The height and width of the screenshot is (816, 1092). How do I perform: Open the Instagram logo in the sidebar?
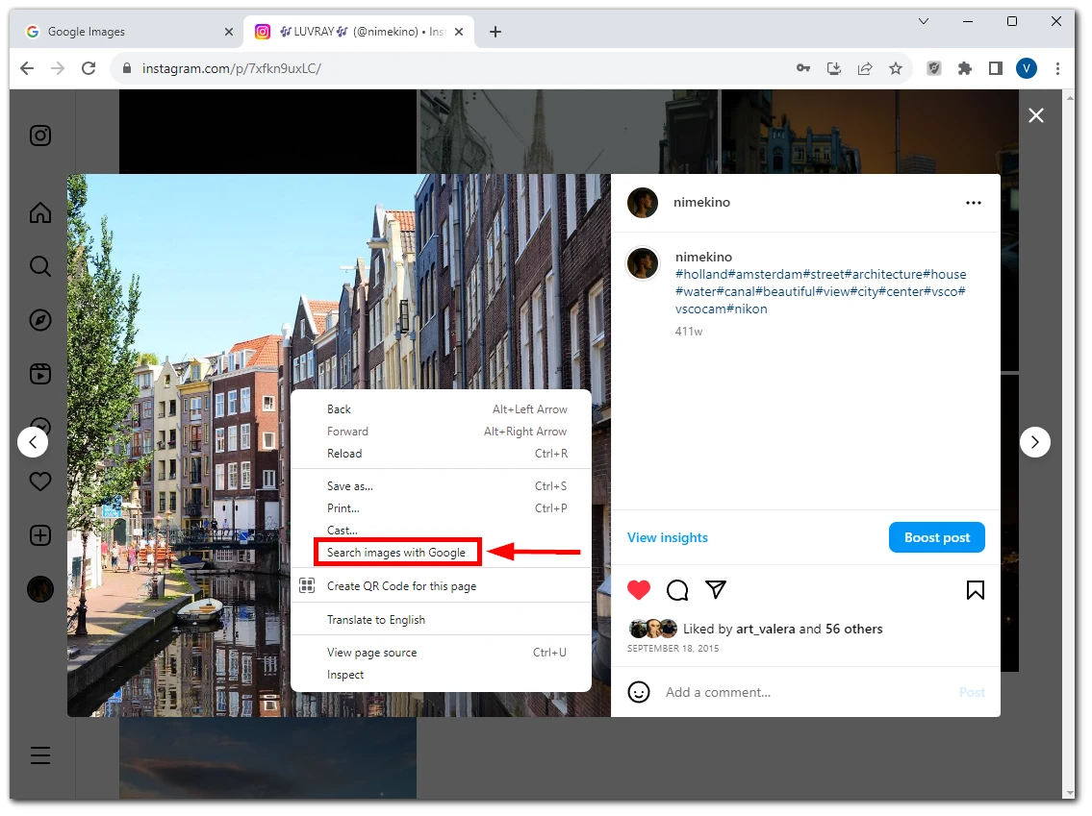40,135
